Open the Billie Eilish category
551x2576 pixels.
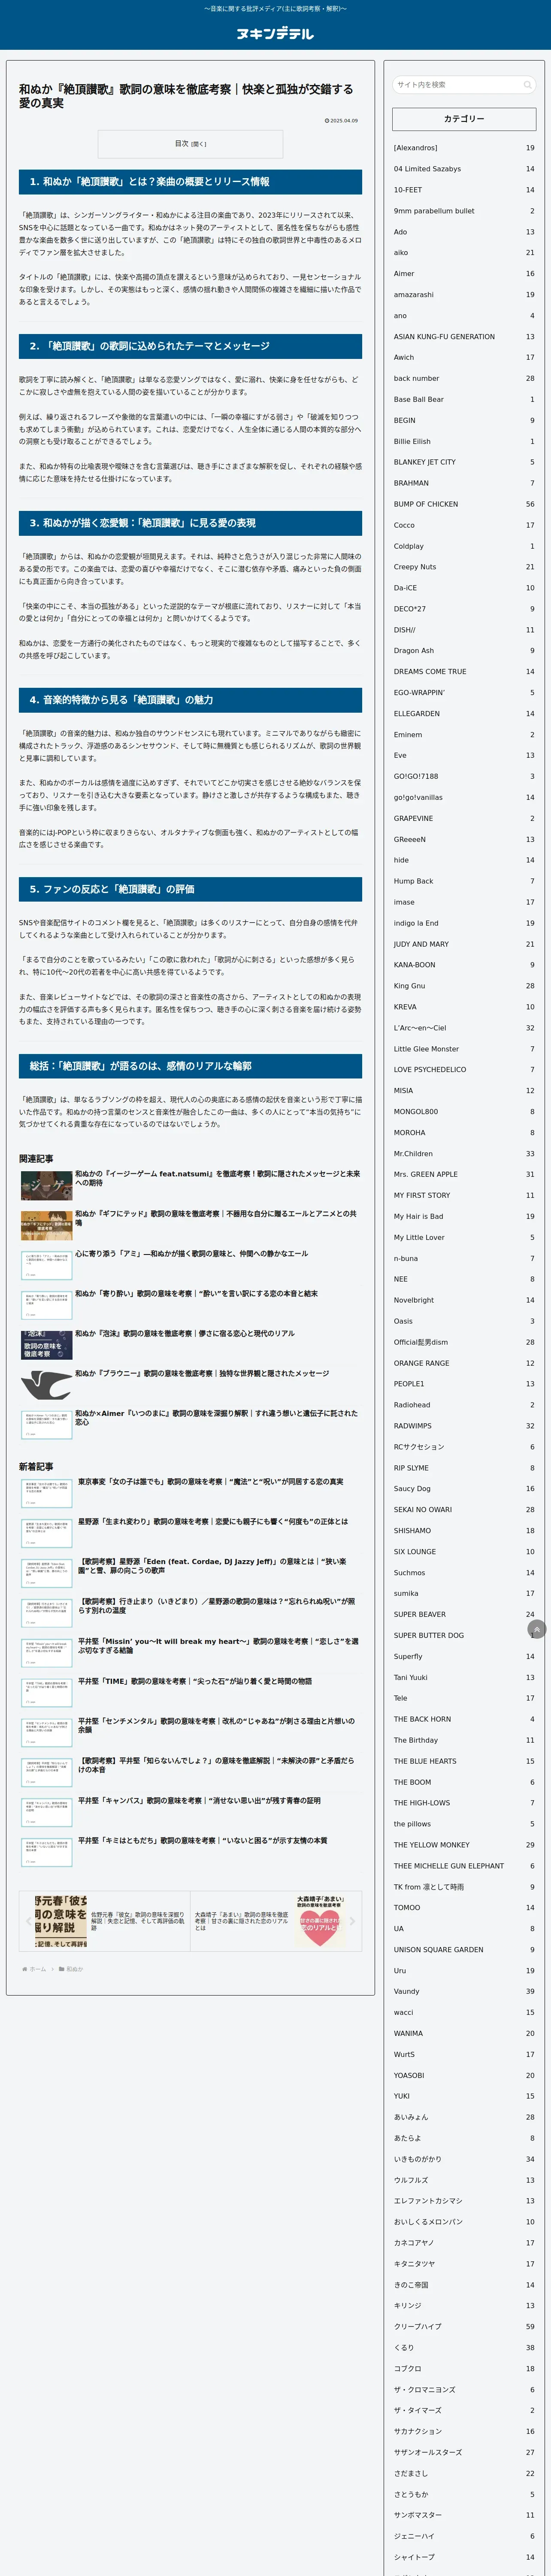464,441
